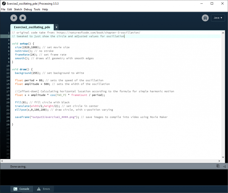This screenshot has height=193, width=228.
Task: Select the Exercise2_oscillating_pde tab
Action: point(32,27)
